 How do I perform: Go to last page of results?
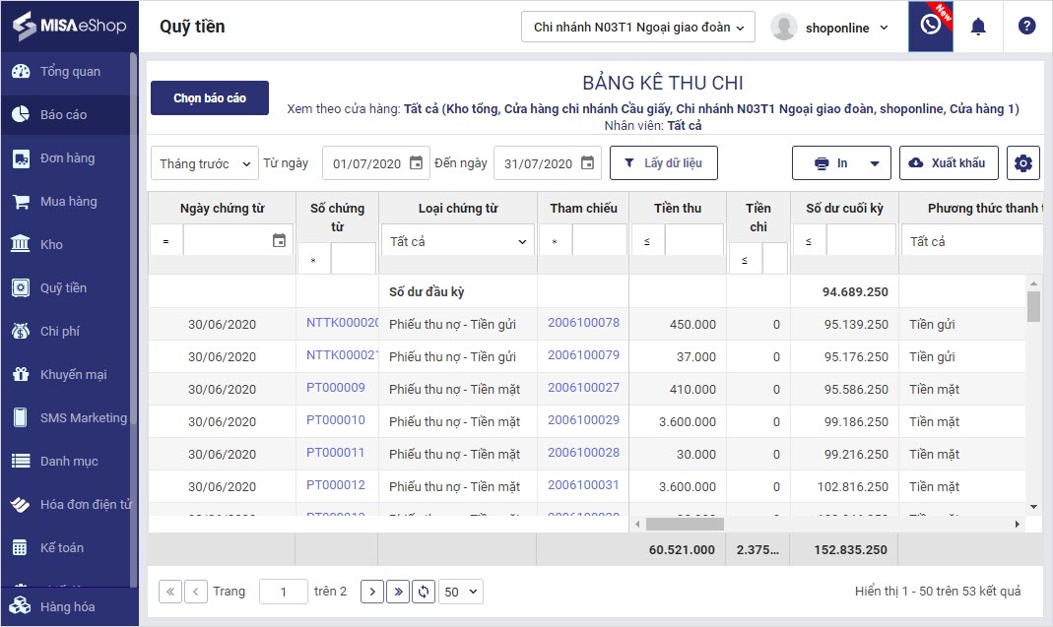(x=398, y=592)
